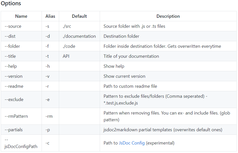Click the ./src default value
This screenshot has height=153, width=238.
pos(67,26)
